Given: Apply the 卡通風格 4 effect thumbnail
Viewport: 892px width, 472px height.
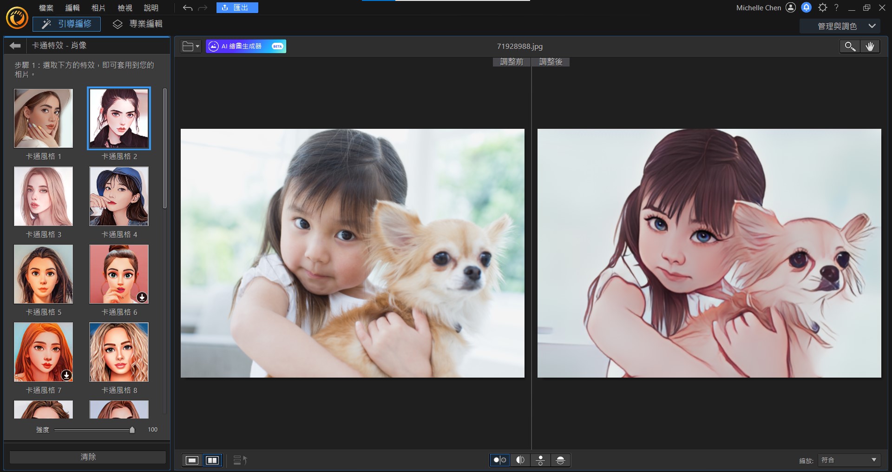Looking at the screenshot, I should click(x=119, y=196).
